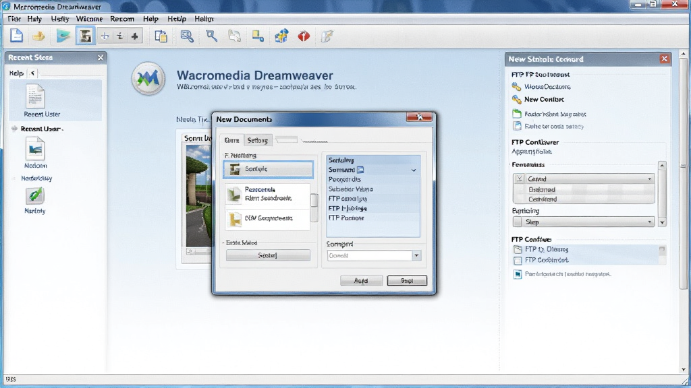
Task: Click the page with pencil toolbar icon
Action: tap(327, 36)
